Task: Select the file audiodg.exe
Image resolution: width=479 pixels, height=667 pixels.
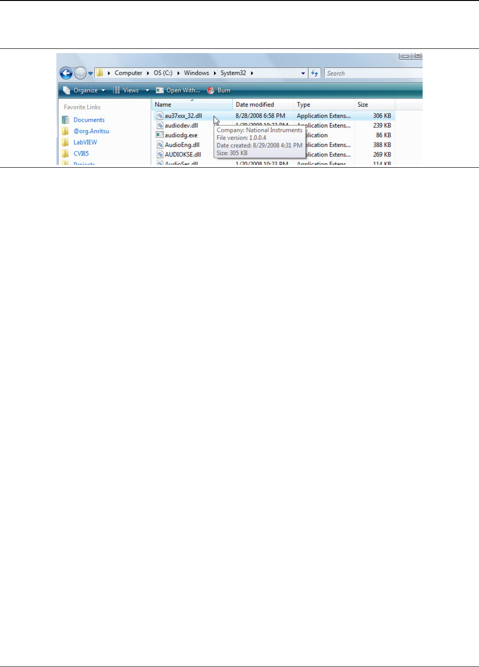Action: coord(181,135)
